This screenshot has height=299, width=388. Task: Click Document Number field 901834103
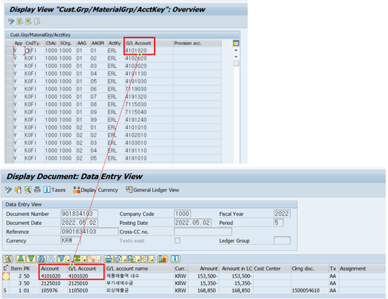(x=79, y=214)
